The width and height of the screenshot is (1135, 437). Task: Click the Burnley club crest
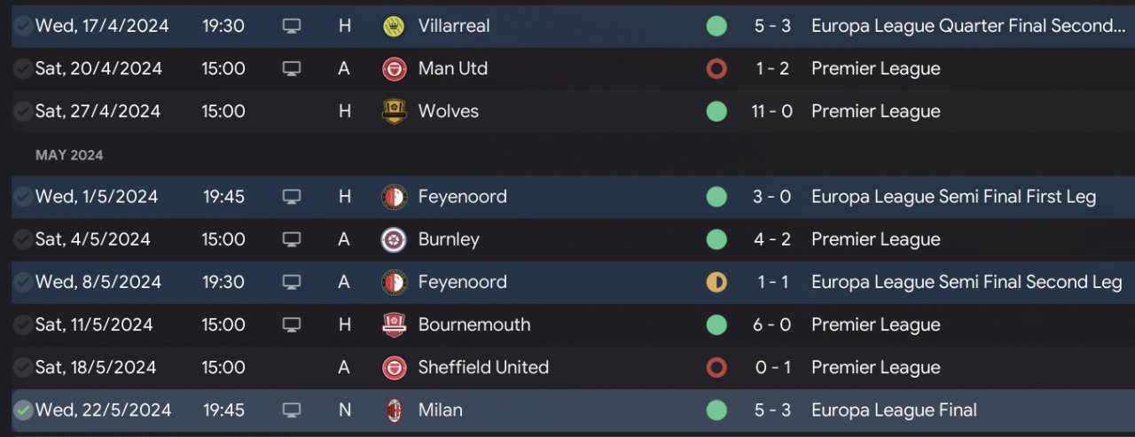click(394, 239)
